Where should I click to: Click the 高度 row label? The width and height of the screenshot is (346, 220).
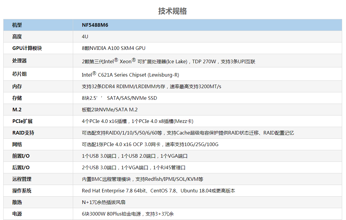pos(17,37)
